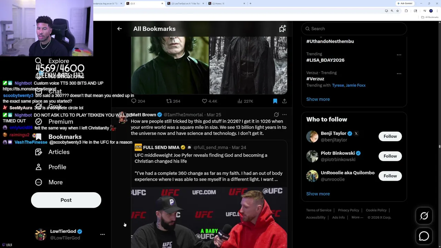Open Articles in the sidebar

click(59, 152)
